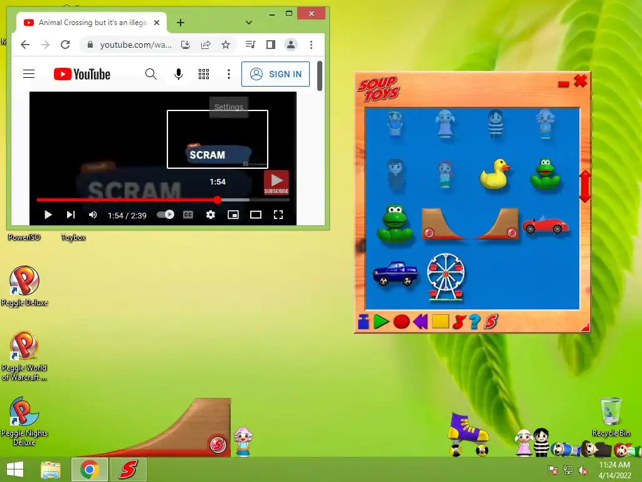Open YouTube three-dot settings menu
642x482 pixels.
[229, 74]
